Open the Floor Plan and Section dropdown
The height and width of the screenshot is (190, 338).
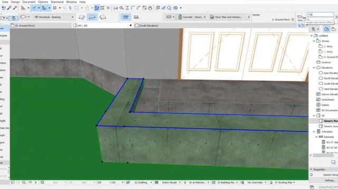pos(229,17)
